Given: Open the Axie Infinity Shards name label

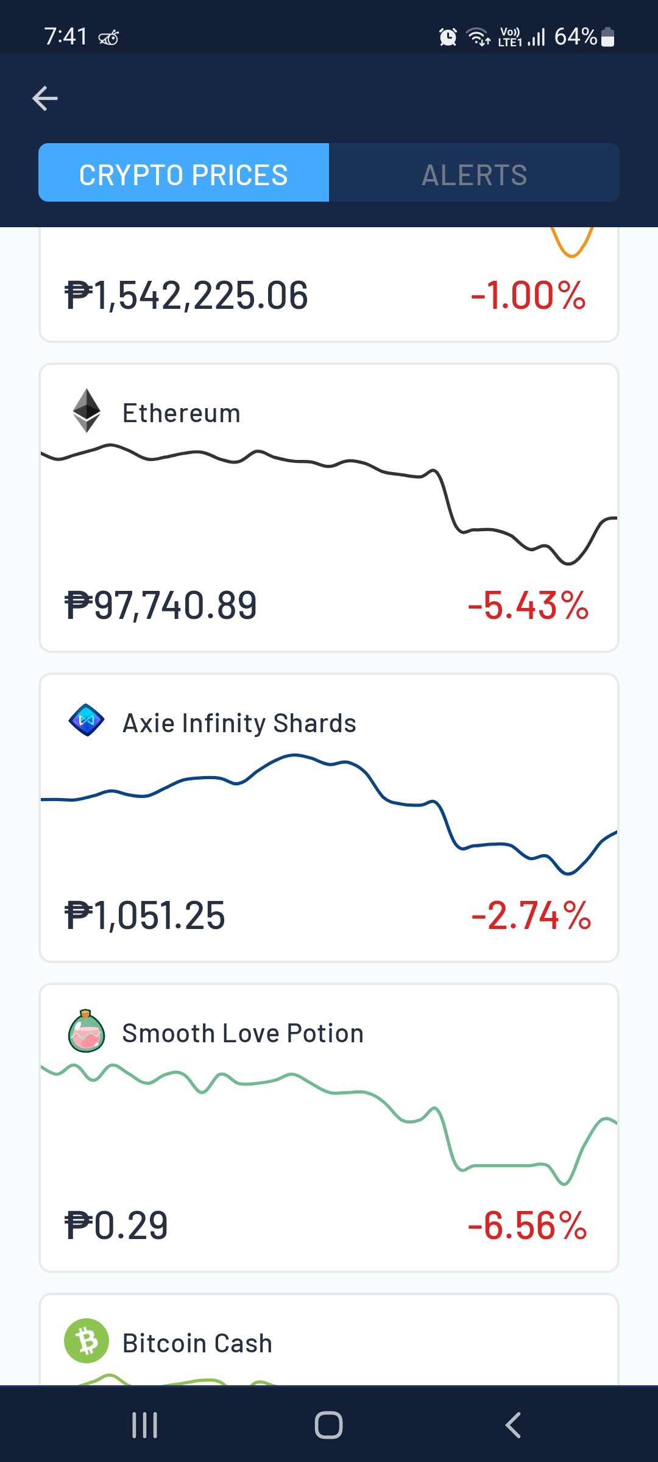Looking at the screenshot, I should [239, 723].
